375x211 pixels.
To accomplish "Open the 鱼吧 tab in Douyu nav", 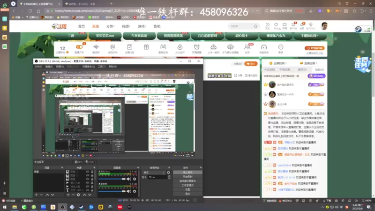I will tap(157, 26).
